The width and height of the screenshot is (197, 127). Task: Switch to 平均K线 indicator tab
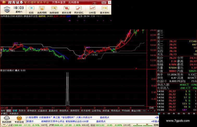[126, 111]
